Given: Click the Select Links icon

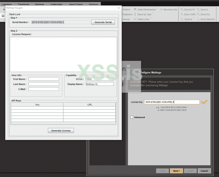Looking at the screenshot, I should [135, 19].
